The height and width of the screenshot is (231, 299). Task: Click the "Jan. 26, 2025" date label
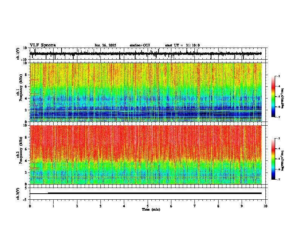click(105, 45)
